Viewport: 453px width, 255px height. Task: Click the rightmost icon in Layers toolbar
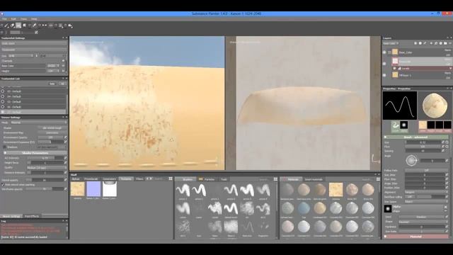450,43
